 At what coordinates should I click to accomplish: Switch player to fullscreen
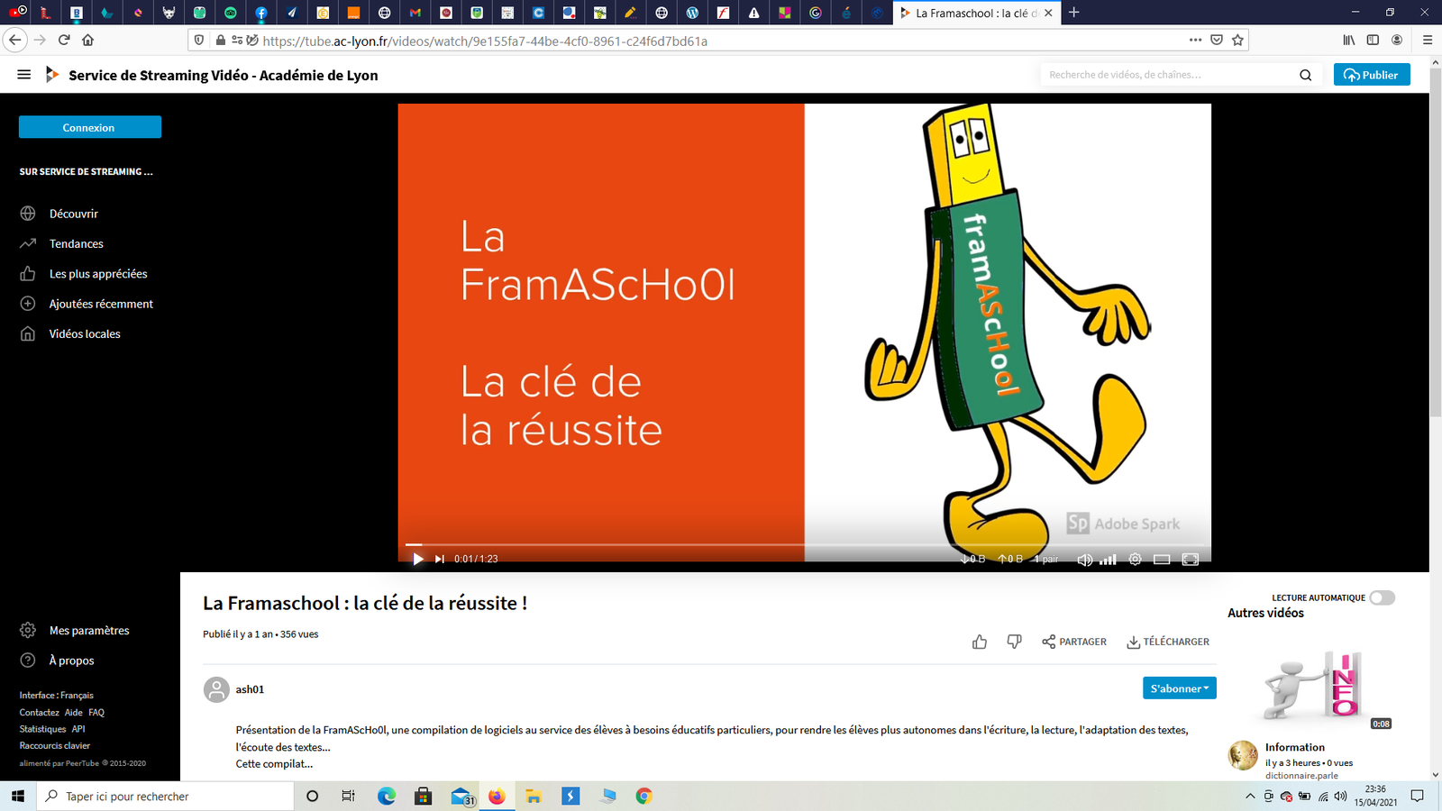tap(1190, 559)
